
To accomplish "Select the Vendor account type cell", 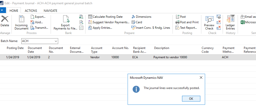I will (95, 57).
